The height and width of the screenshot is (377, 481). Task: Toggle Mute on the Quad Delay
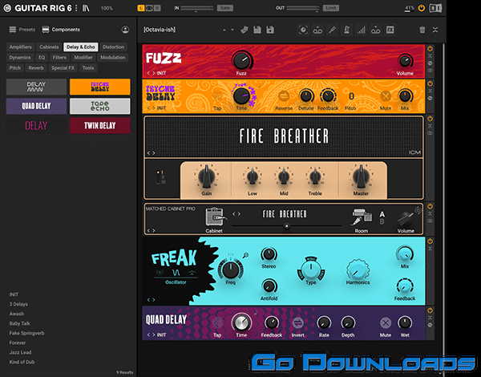(x=384, y=321)
